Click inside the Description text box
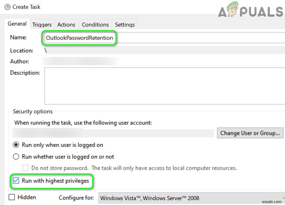The height and width of the screenshot is (205, 285). tap(164, 86)
